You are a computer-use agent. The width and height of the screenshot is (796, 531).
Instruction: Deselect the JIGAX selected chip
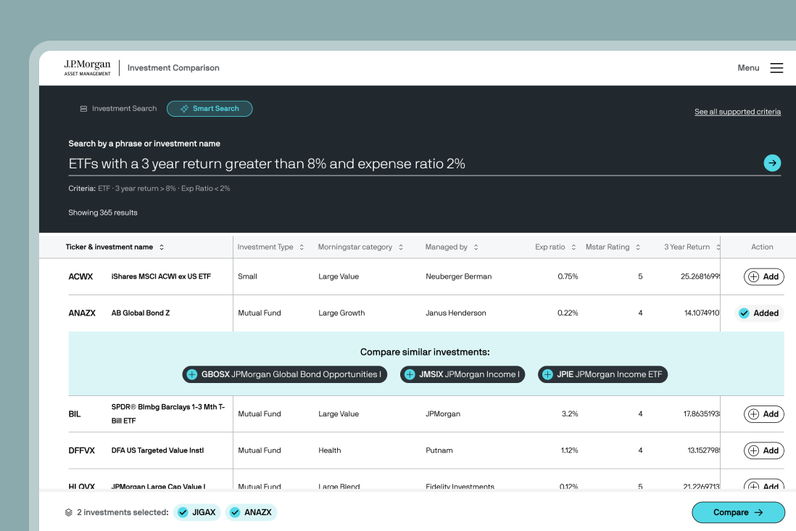(x=197, y=512)
